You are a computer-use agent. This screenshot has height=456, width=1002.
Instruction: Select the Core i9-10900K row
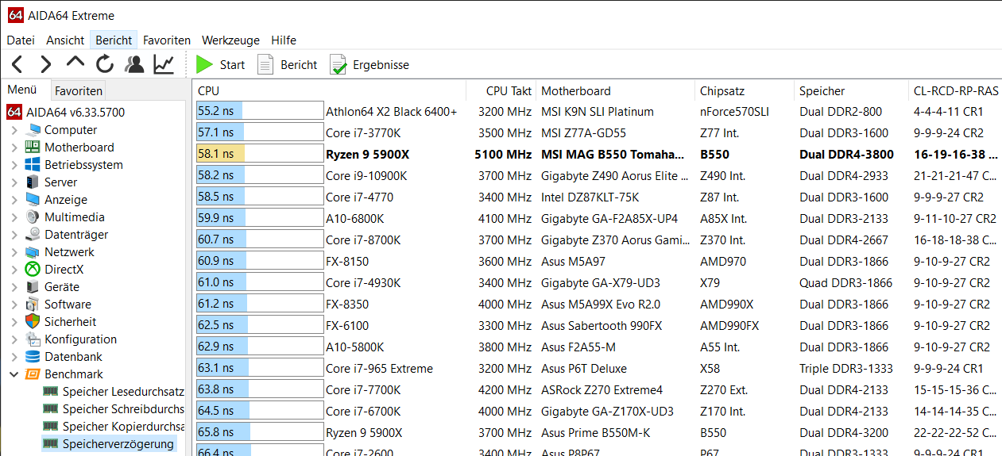[x=598, y=176]
